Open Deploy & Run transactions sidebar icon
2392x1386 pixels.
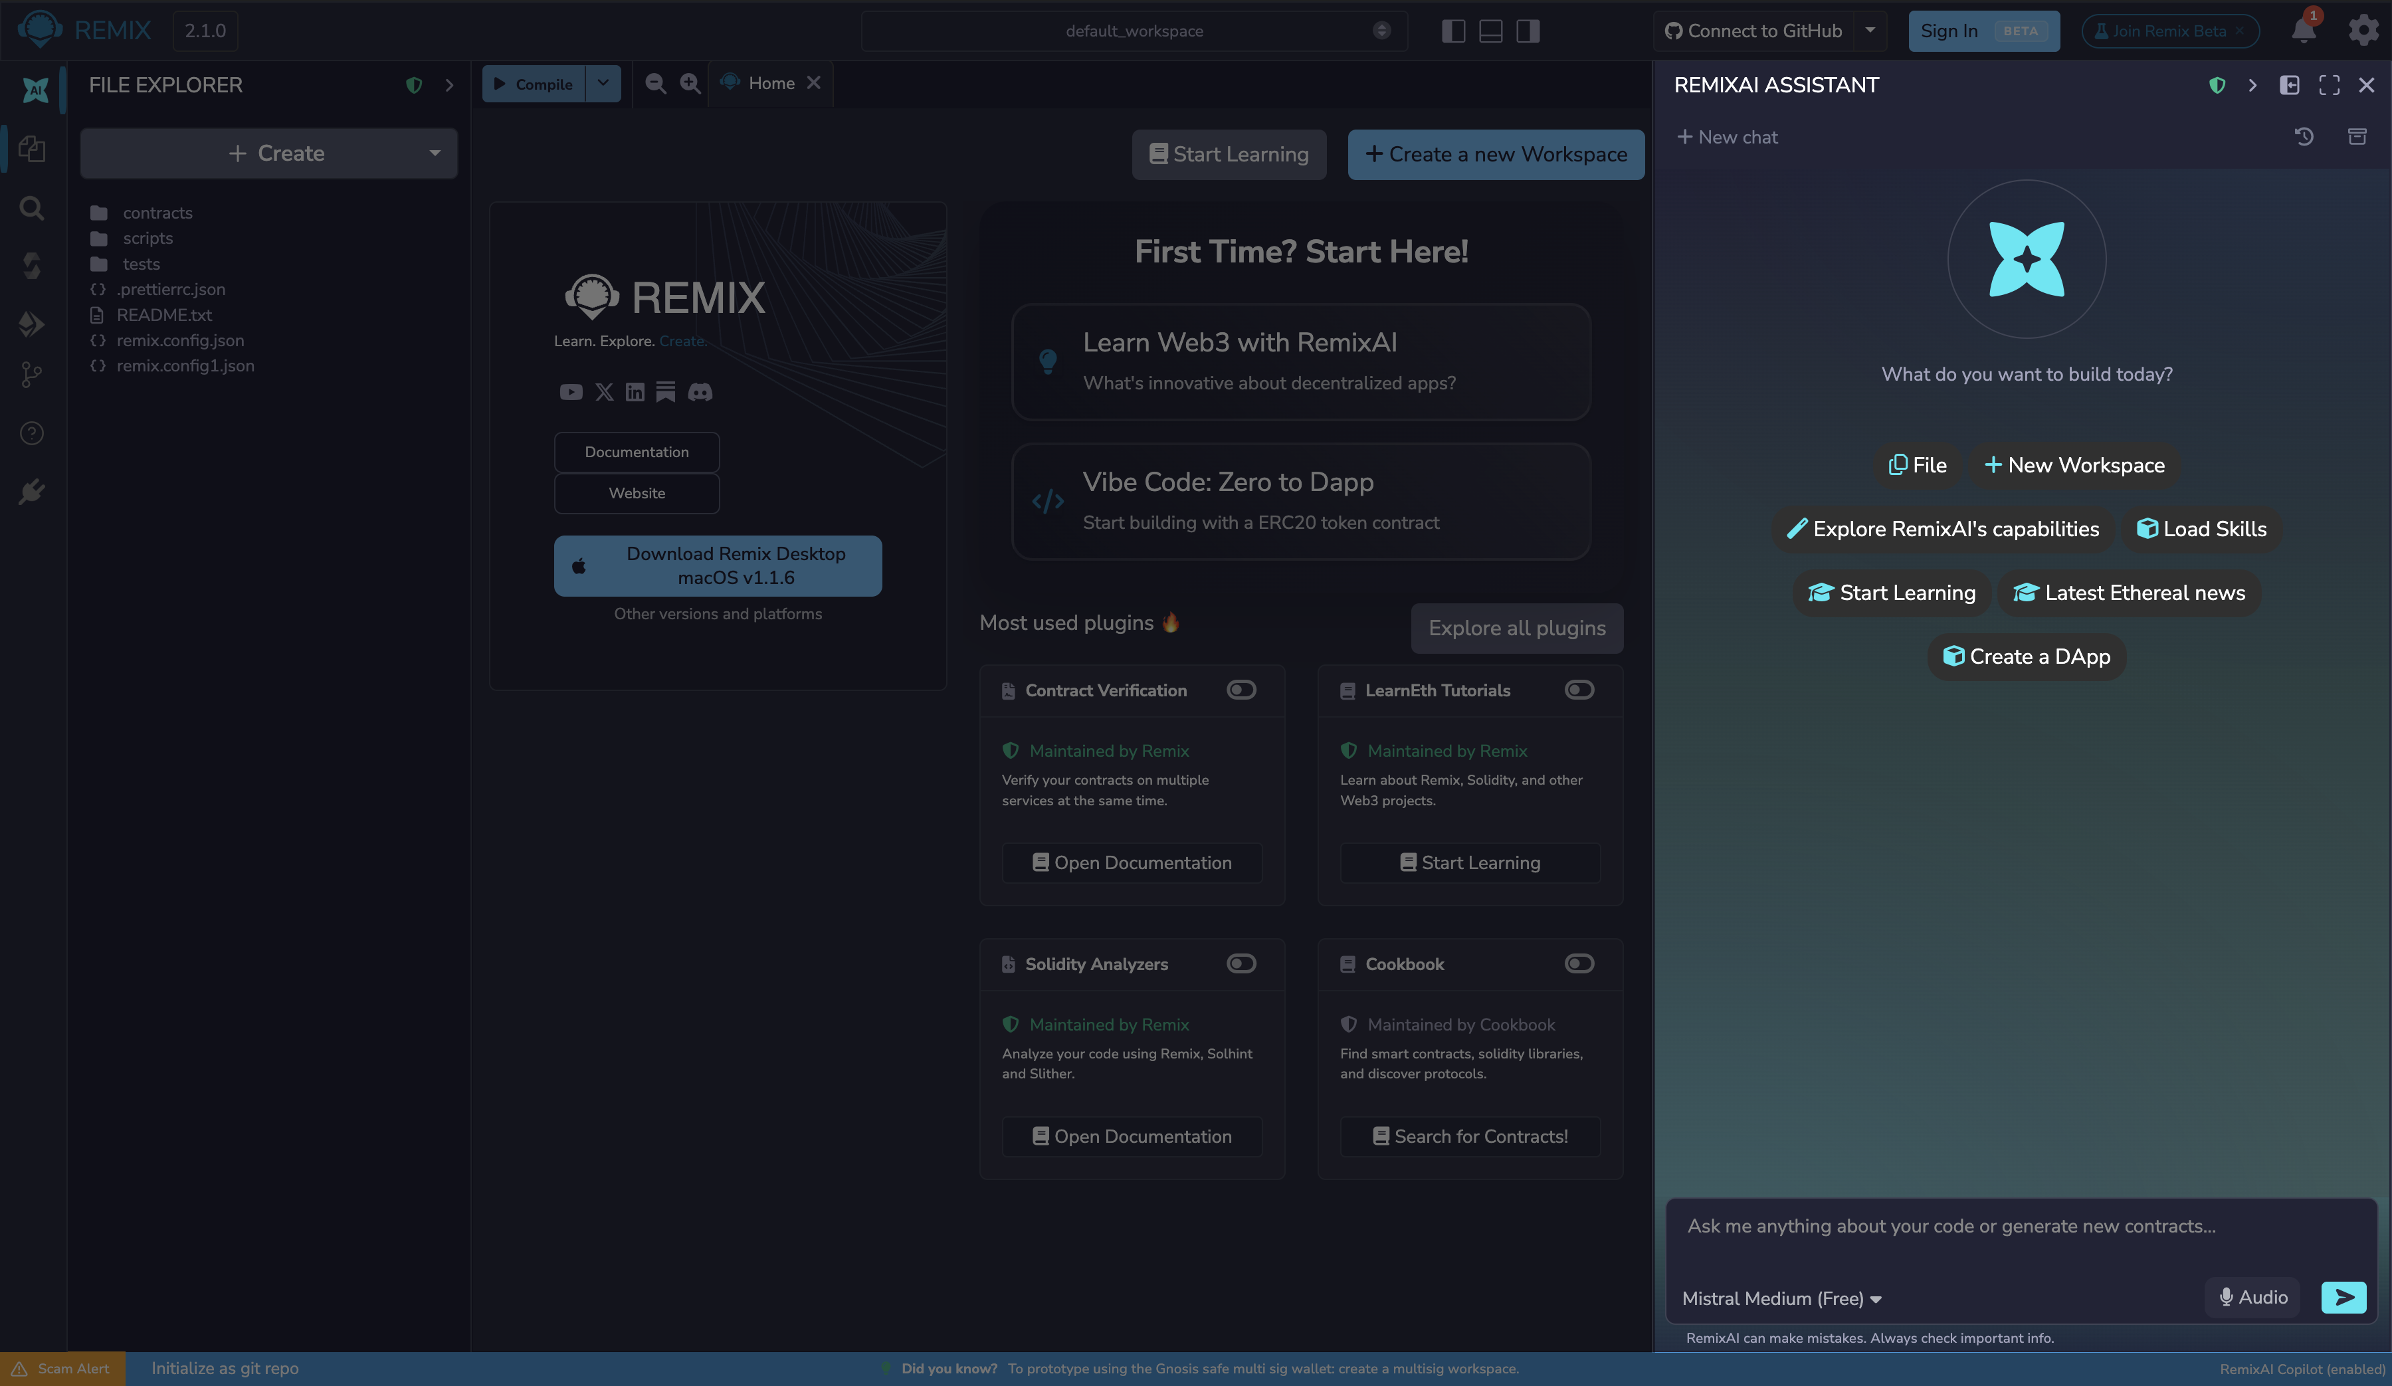tap(33, 324)
